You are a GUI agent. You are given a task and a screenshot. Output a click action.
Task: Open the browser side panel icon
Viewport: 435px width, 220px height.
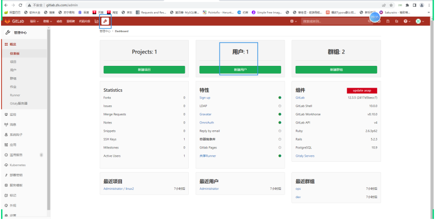click(415, 5)
